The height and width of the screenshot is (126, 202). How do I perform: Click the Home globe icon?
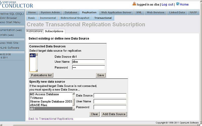click(x=178, y=4)
